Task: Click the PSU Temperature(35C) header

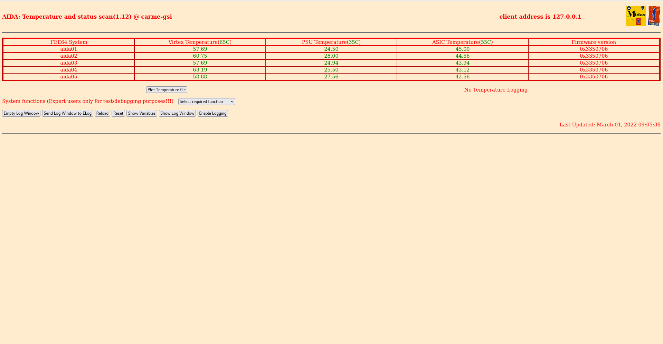Action: (x=331, y=42)
